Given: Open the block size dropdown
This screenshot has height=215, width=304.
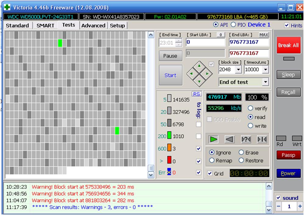Looking at the screenshot, I should pos(238,70).
